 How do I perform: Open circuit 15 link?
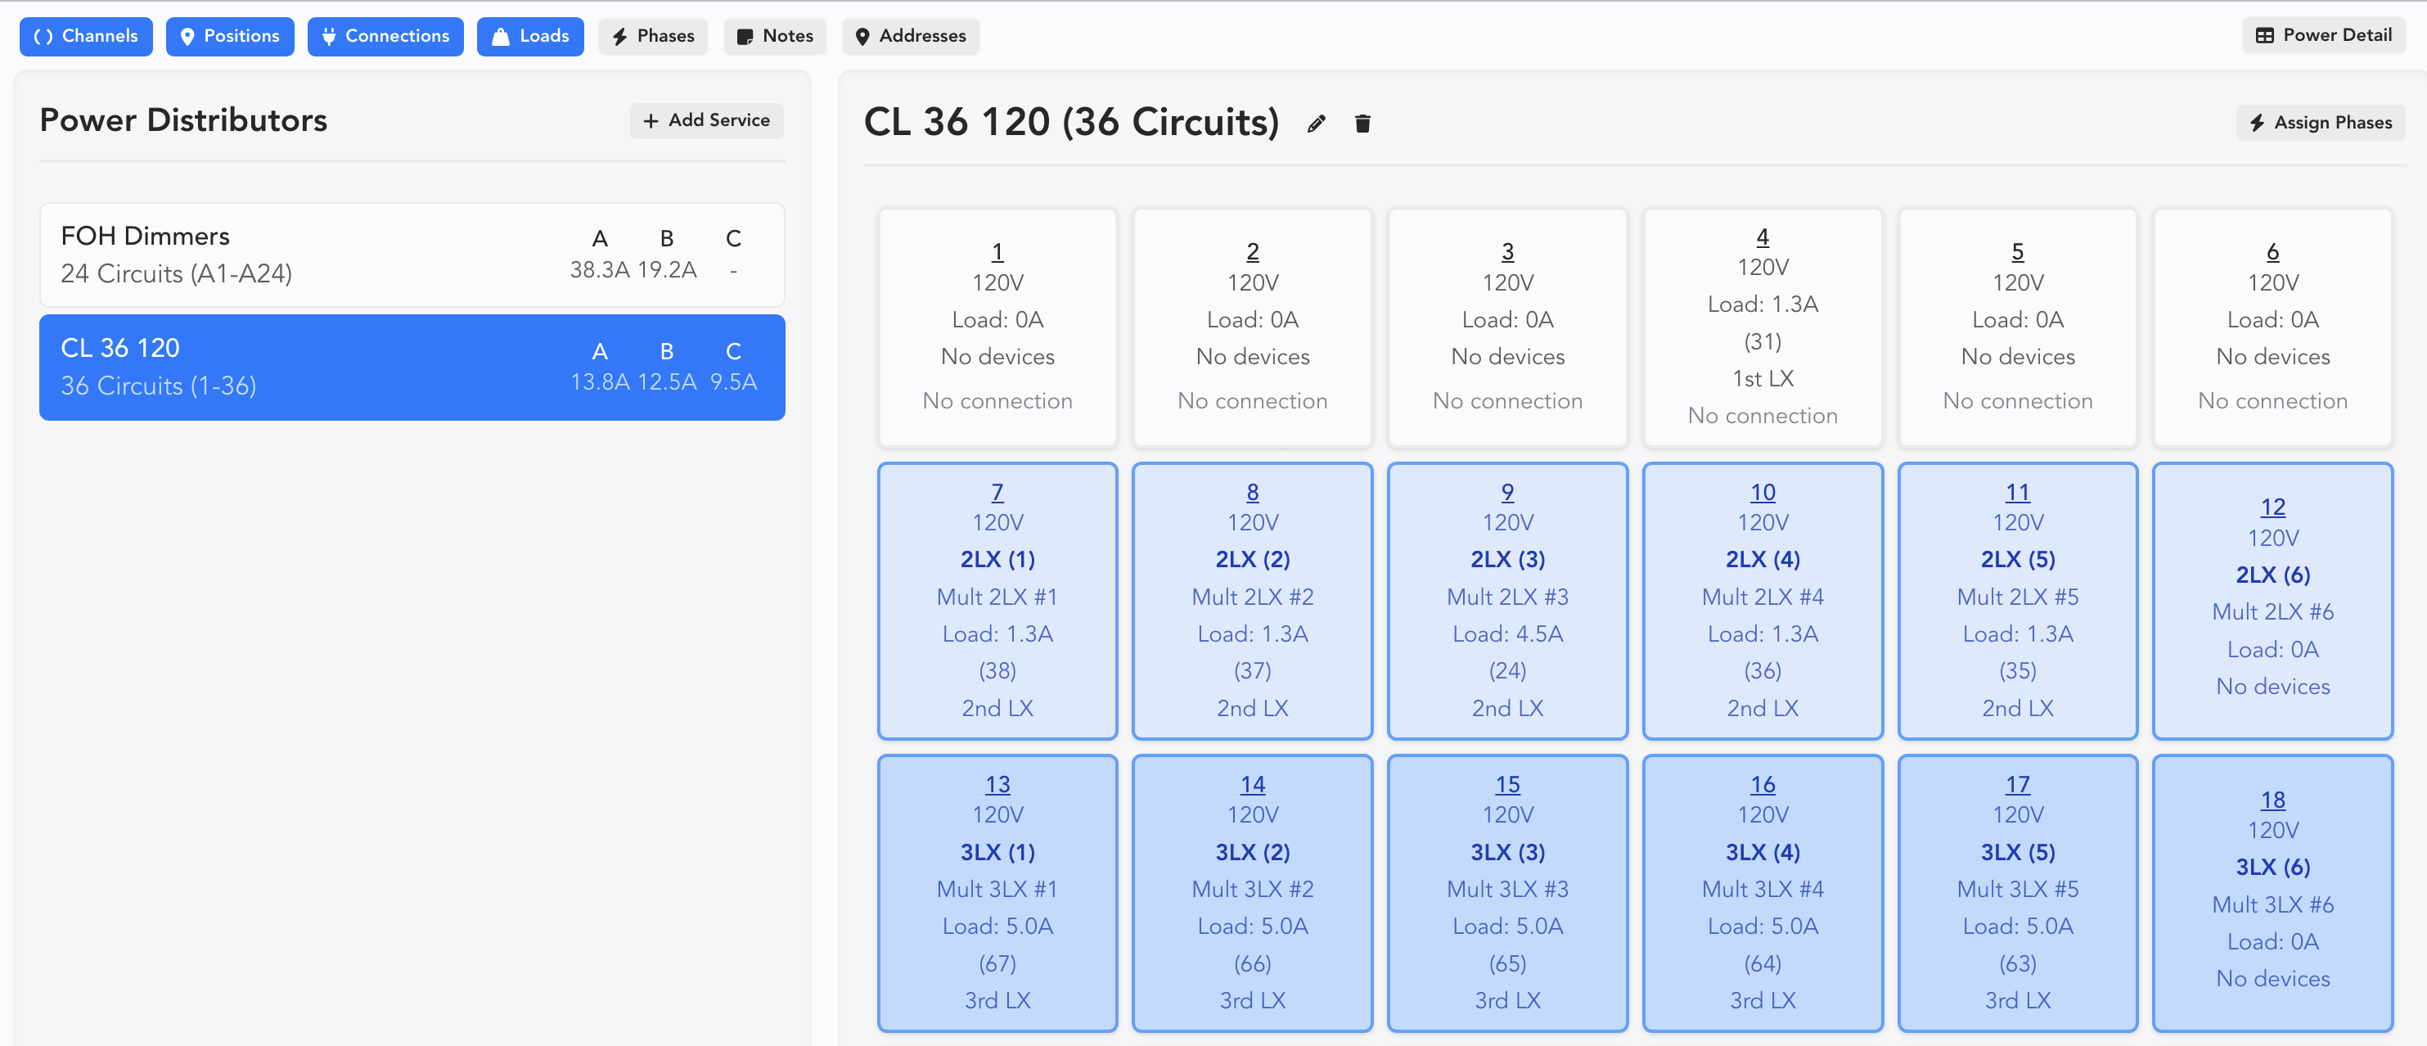(x=1507, y=784)
